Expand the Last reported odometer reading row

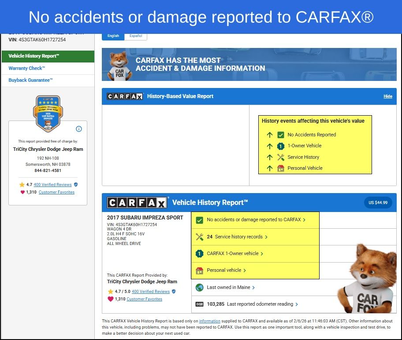[262, 304]
